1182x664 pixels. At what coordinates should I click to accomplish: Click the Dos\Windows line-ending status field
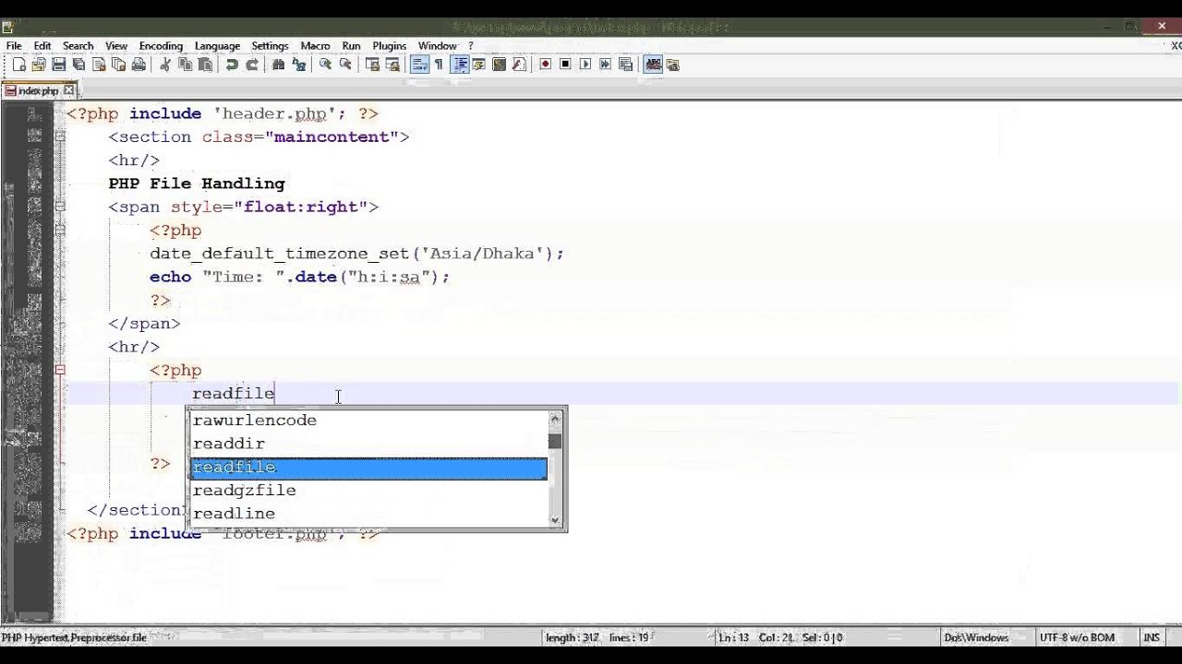point(976,637)
